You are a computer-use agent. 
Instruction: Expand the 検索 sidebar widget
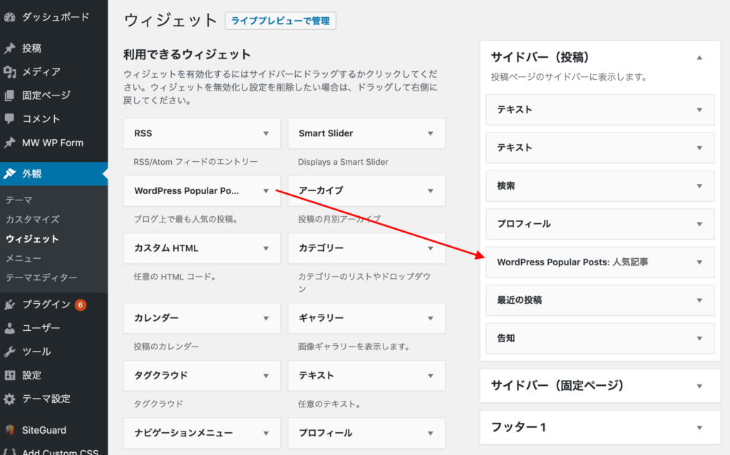tap(699, 185)
